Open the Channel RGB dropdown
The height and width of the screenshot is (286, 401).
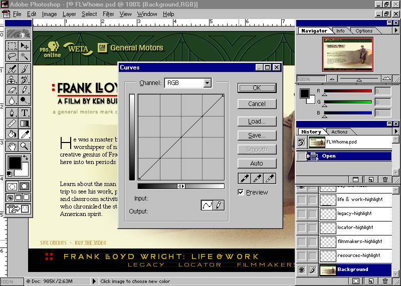click(x=208, y=83)
